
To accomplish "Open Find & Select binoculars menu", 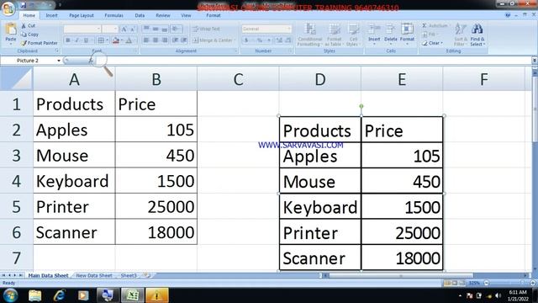I will [x=477, y=35].
